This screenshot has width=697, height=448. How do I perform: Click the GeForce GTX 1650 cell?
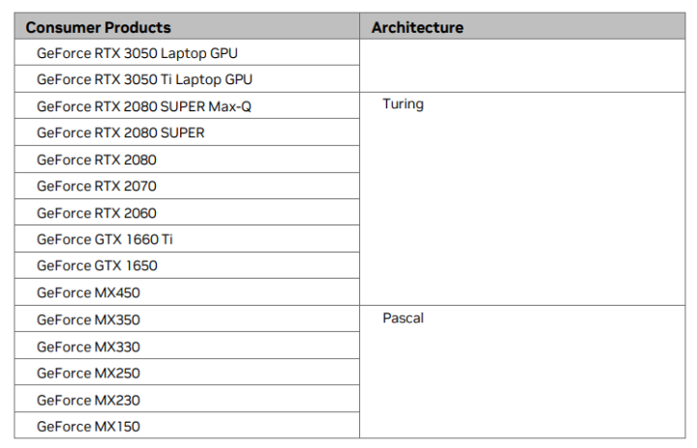click(x=97, y=265)
